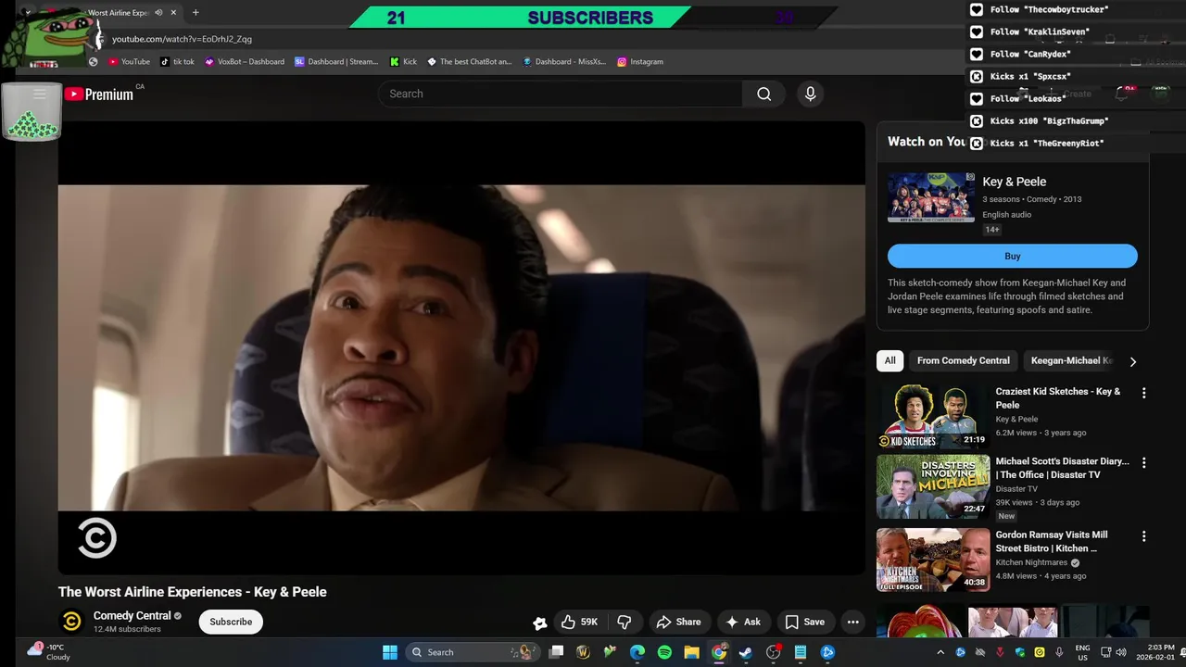Screen dimensions: 1186x667
Task: Click the Key & Peele show title
Action: point(1015,182)
